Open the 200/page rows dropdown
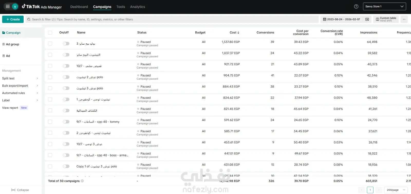This screenshot has height=194, width=411. point(396,190)
